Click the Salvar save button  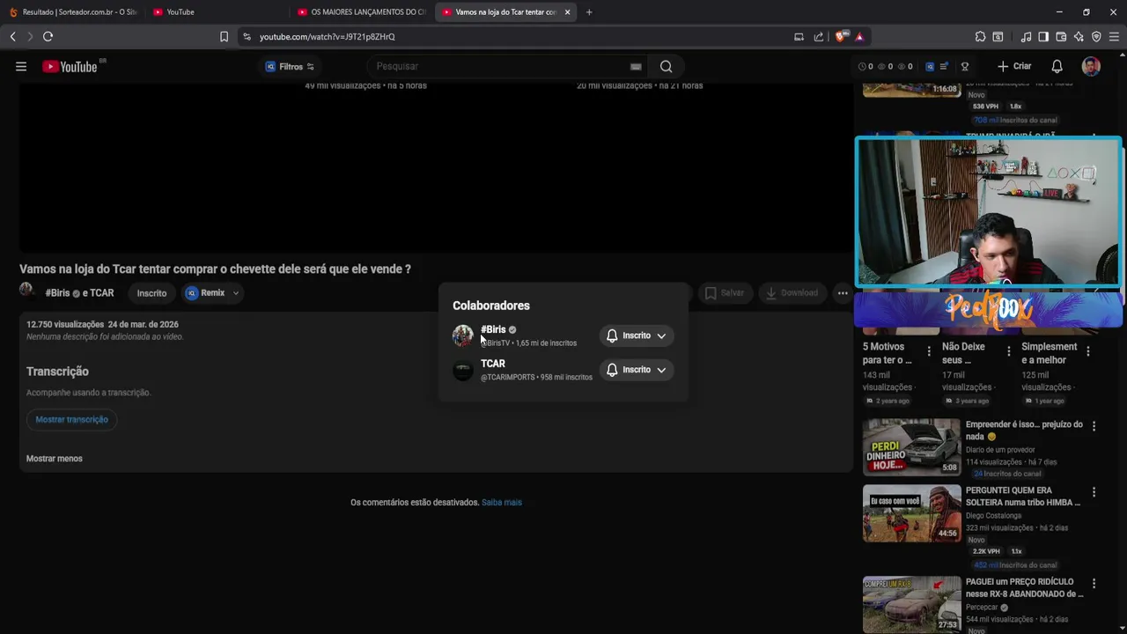pos(725,293)
